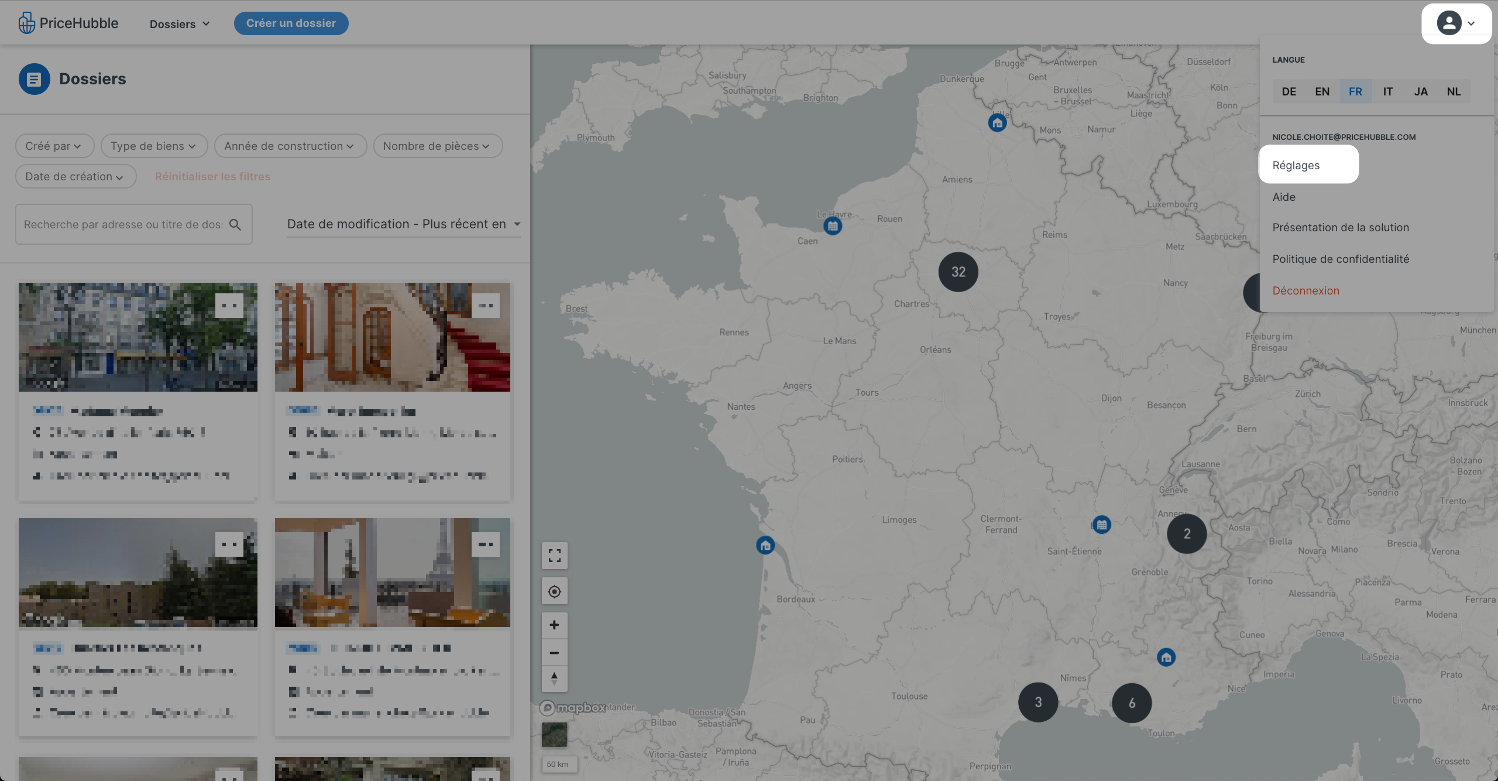
Task: Open the staircase interior photo card
Action: (x=392, y=337)
